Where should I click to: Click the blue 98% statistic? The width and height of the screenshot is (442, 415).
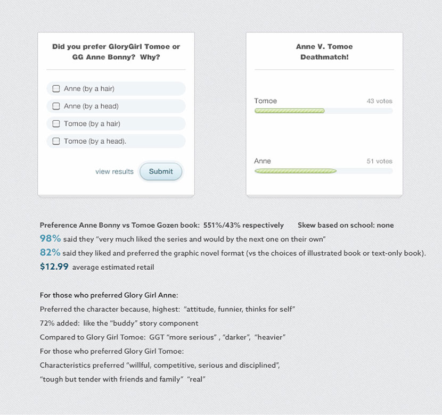click(x=51, y=238)
